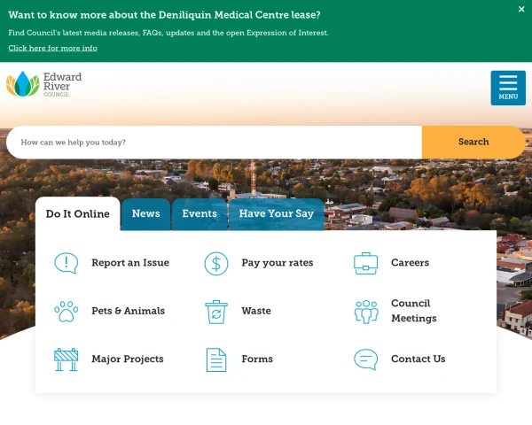The height and width of the screenshot is (425, 532).
Task: Click the Deniliquin Medical Centre lease heading
Action: coord(164,15)
